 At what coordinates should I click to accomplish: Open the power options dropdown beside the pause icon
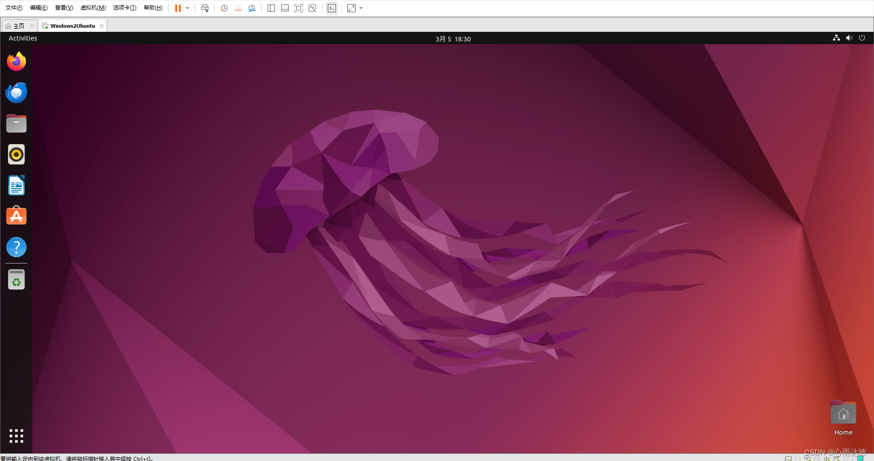(188, 8)
